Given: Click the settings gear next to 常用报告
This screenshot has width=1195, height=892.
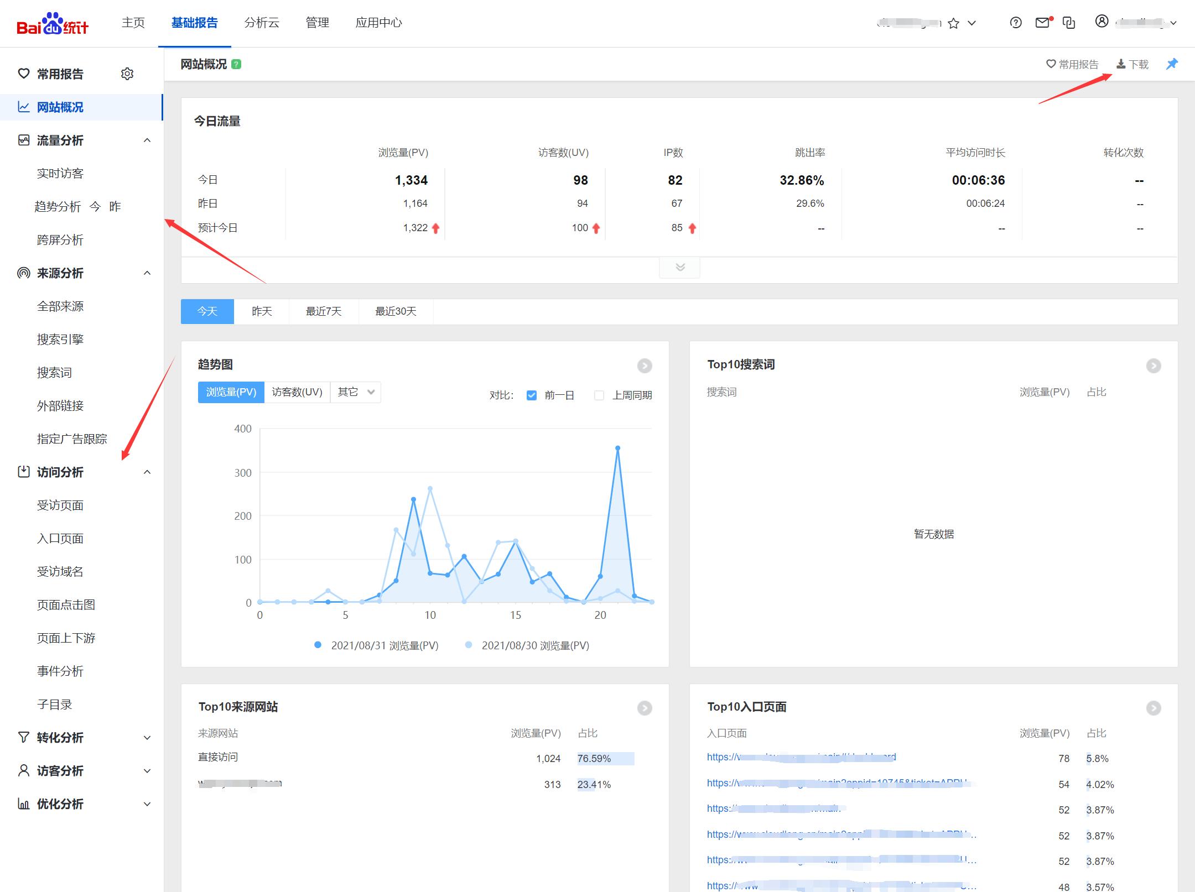Looking at the screenshot, I should point(127,74).
